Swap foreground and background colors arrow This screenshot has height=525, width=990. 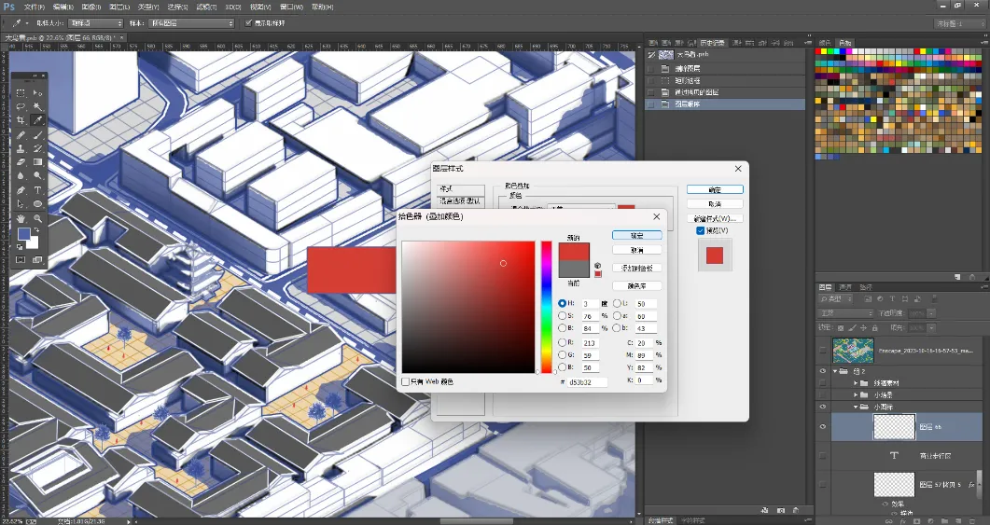coord(35,230)
